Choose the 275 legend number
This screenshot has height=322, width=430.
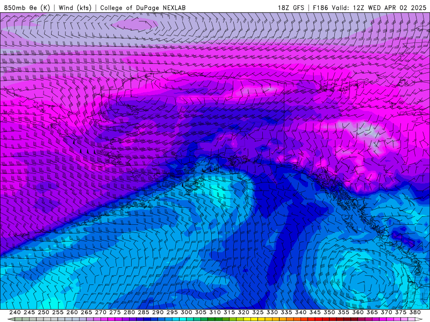(x=115, y=312)
